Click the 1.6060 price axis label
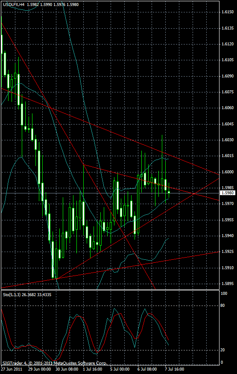This screenshot has height=374, width=237. coord(227,108)
